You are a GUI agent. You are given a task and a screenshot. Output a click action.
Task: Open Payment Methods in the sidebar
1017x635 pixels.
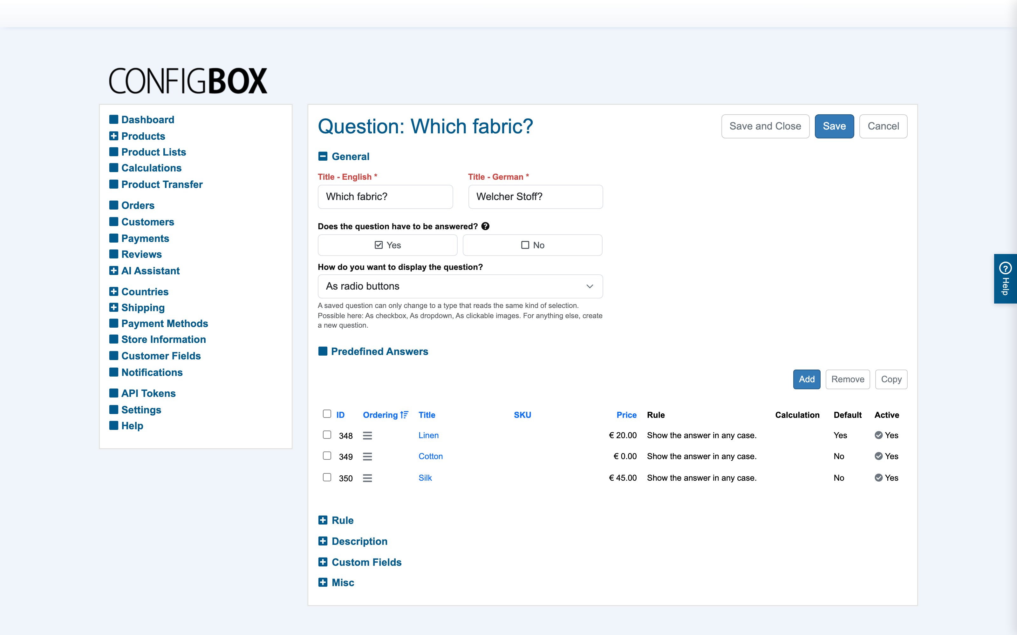coord(165,324)
